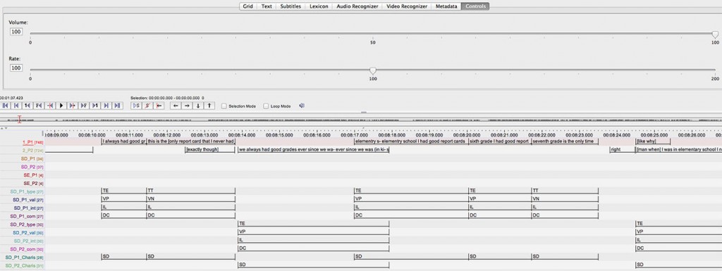Viewport: 722px width, 271px height.
Task: Step one pixel back
Action: (50, 106)
